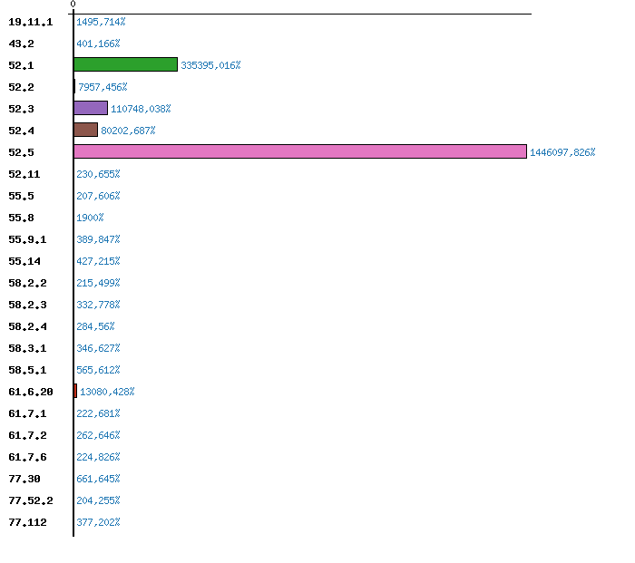Image resolution: width=635 pixels, height=563 pixels.
Task: Click the 1900% value next to 55.8
Action: [90, 218]
